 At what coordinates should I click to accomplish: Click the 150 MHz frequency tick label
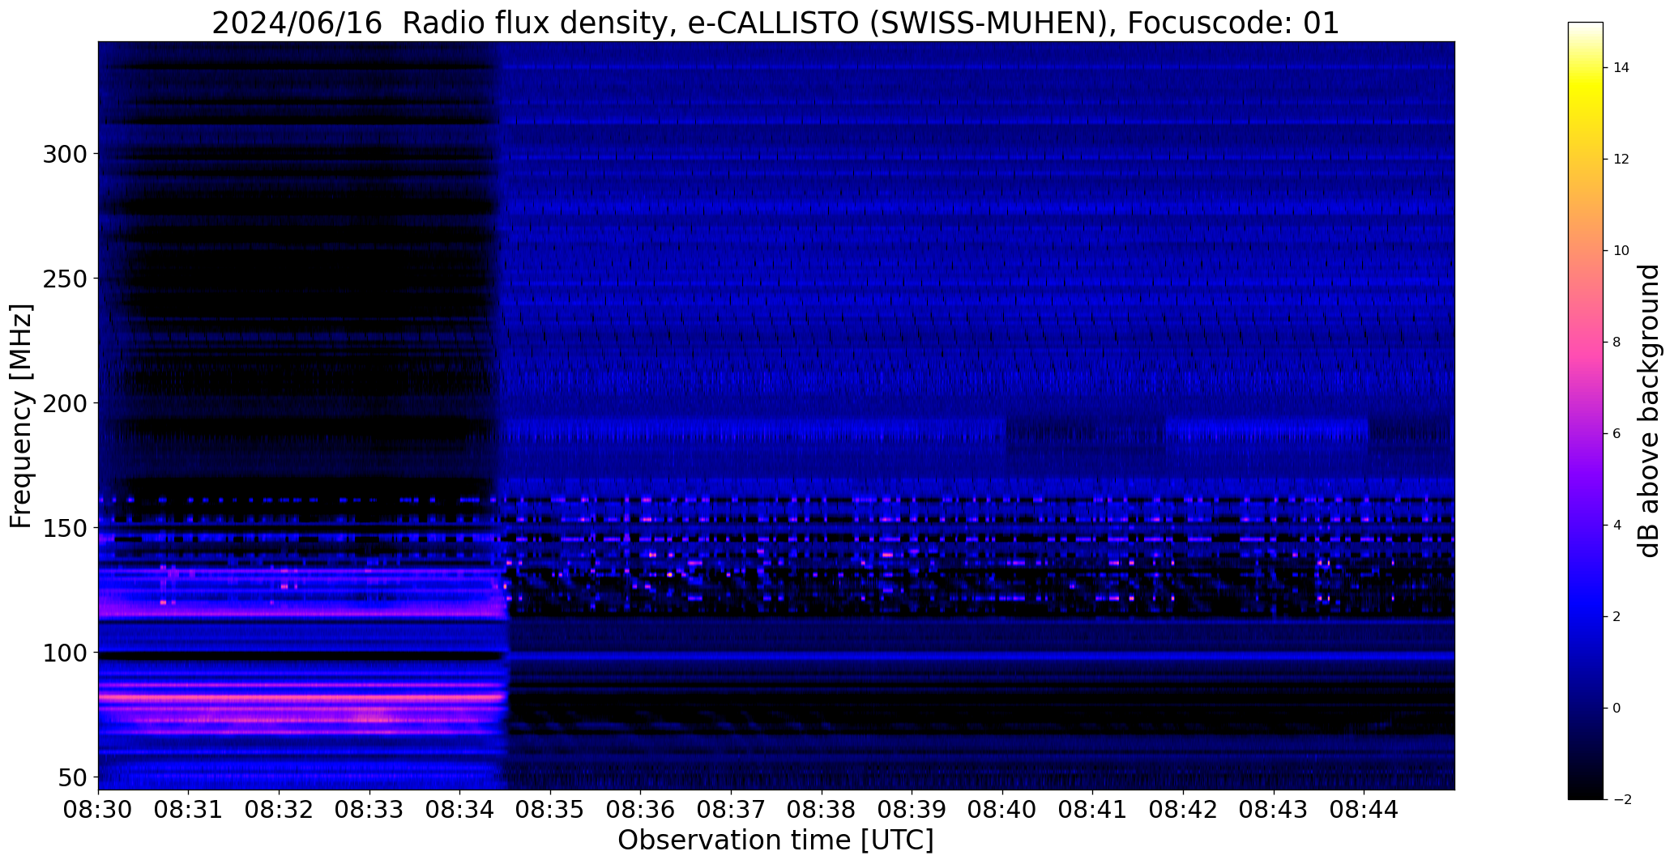64,528
